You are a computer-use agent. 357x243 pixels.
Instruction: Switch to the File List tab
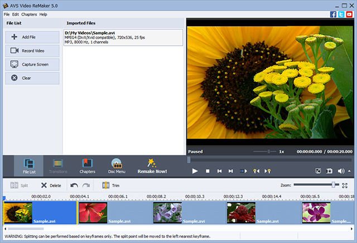coord(29,166)
